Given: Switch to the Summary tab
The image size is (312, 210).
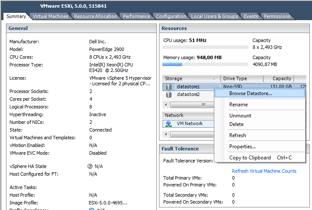Looking at the screenshot, I should pos(16,16).
